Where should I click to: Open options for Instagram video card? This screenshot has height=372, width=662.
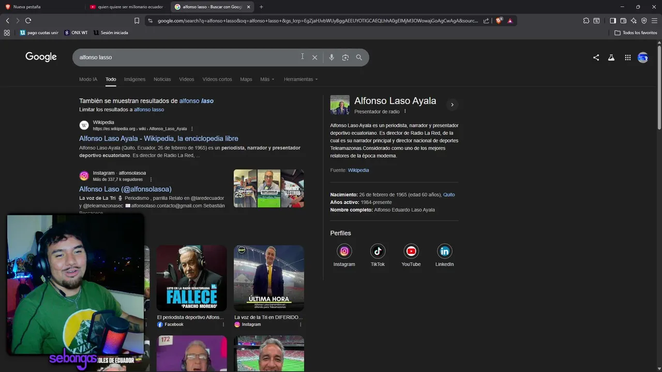pyautogui.click(x=300, y=324)
